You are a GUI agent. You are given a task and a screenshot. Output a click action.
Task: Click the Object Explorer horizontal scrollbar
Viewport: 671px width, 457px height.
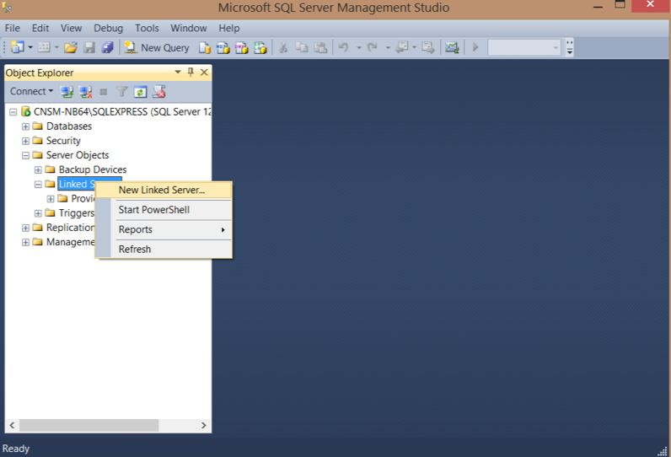(101, 426)
